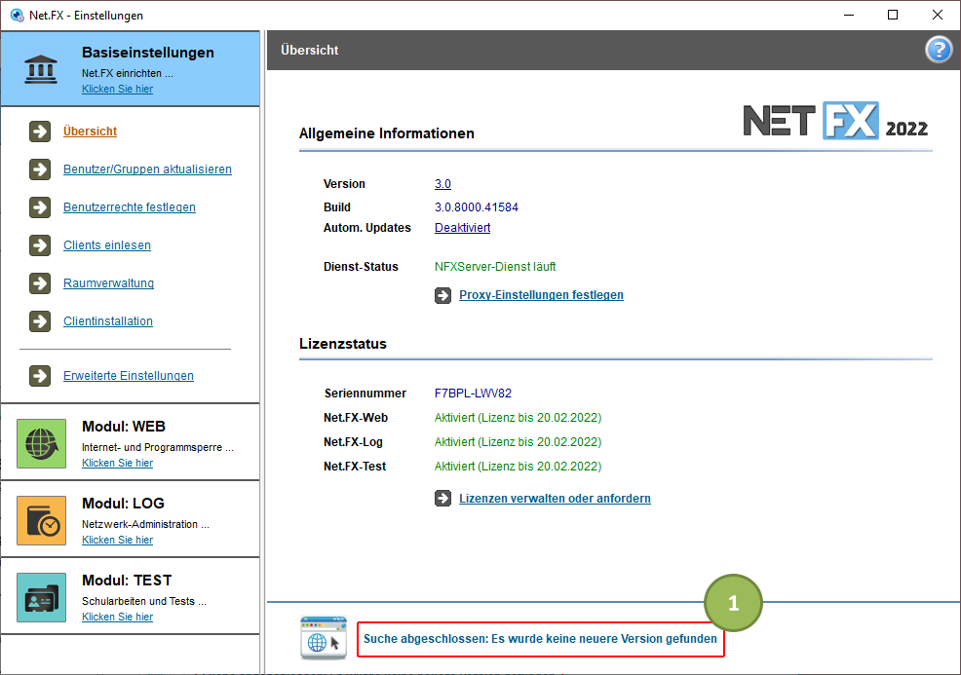Click the Net.FX-Log license status text
This screenshot has height=675, width=961.
click(518, 442)
